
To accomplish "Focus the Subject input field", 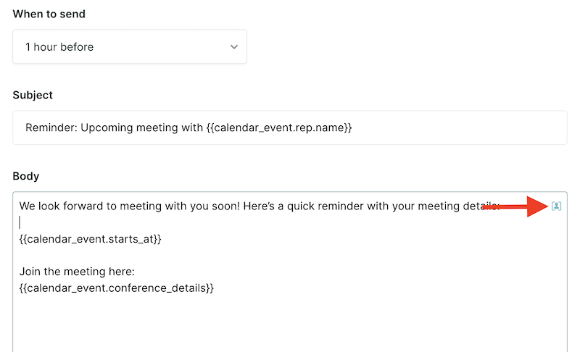I will click(x=289, y=127).
